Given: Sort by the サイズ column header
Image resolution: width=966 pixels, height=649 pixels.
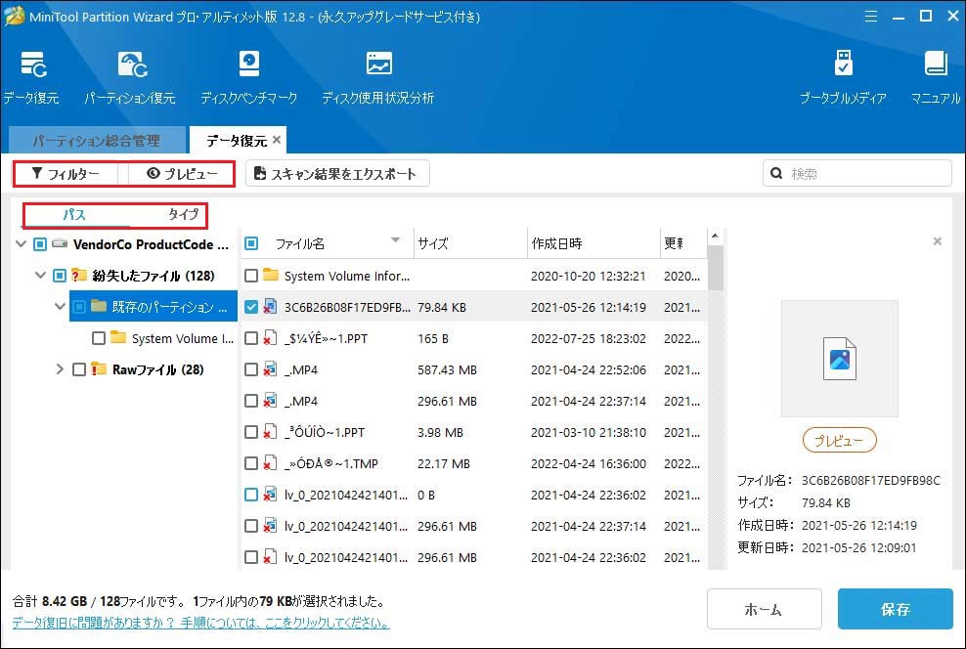Looking at the screenshot, I should pyautogui.click(x=470, y=243).
